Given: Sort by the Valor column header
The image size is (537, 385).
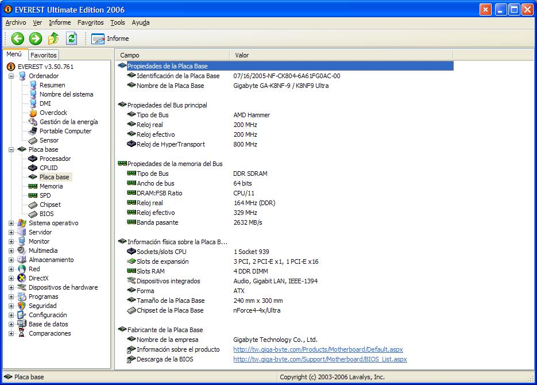Looking at the screenshot, I should 341,55.
